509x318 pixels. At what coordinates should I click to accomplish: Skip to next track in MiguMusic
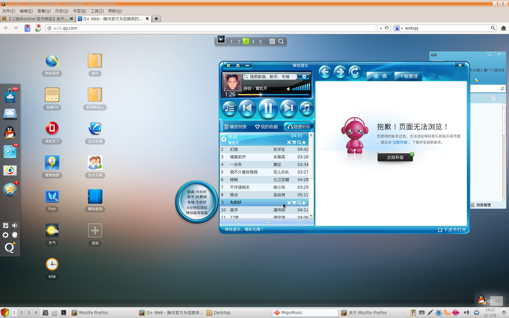tap(288, 108)
